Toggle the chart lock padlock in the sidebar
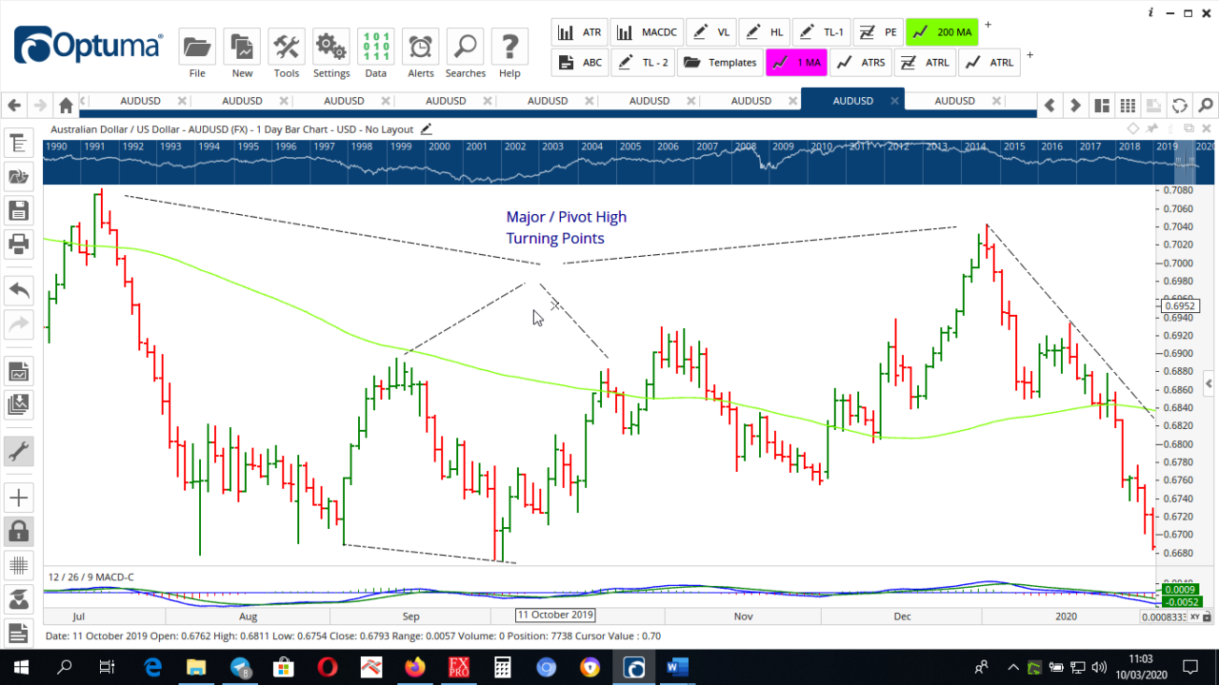Viewport: 1219px width, 685px height. [x=19, y=531]
